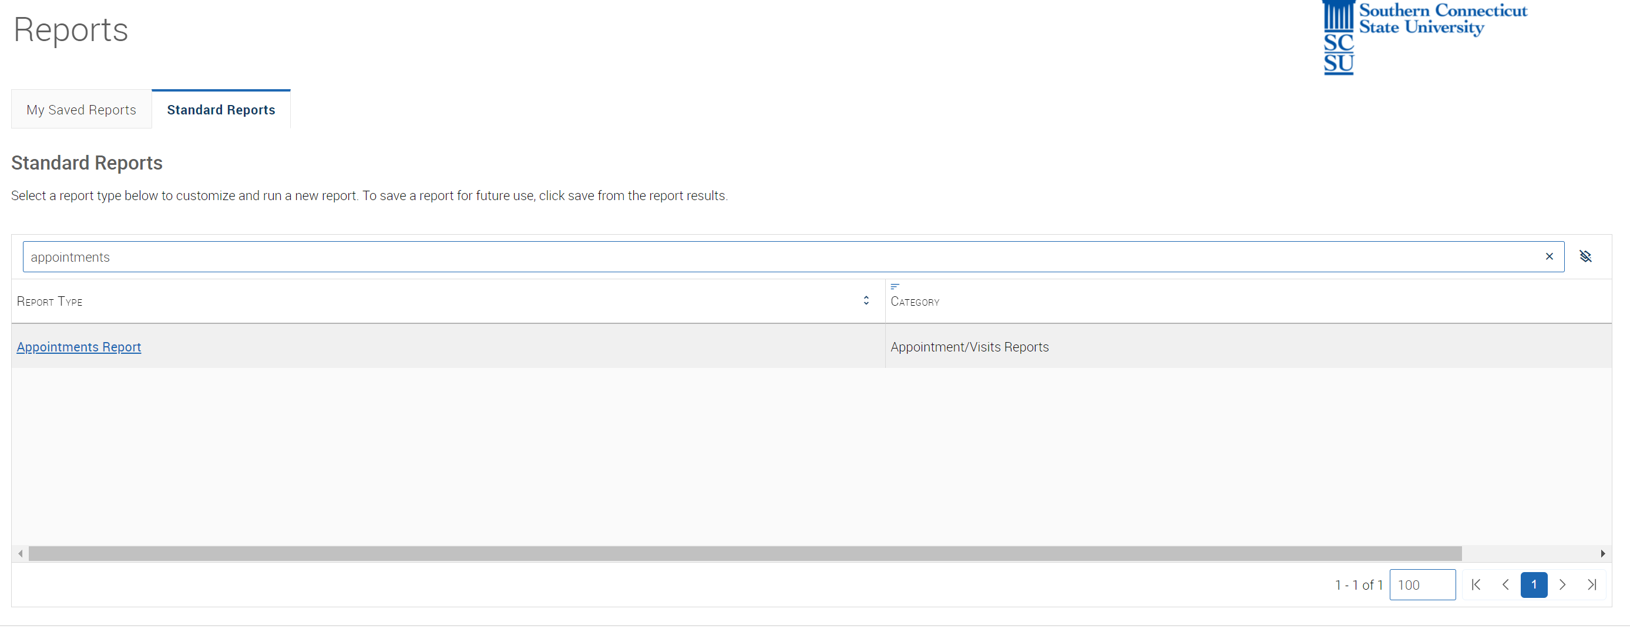Go to last page of results
The height and width of the screenshot is (629, 1630).
tap(1591, 585)
